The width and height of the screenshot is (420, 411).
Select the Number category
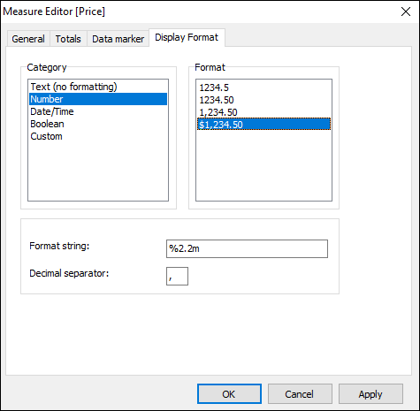(x=98, y=99)
